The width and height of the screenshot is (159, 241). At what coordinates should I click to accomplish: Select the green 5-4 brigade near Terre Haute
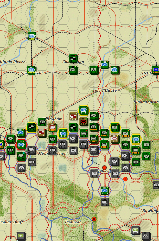tap(94, 116)
